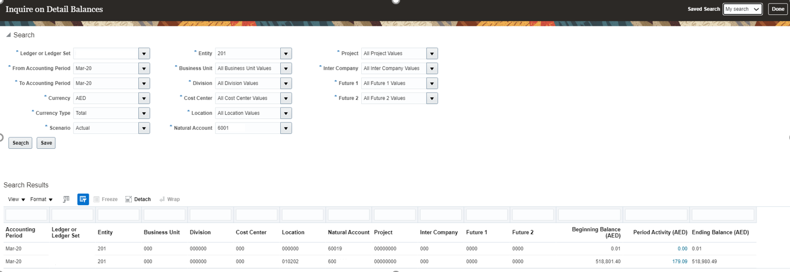The height and width of the screenshot is (272, 790).
Task: Toggle the Query By Example filter icon
Action: (x=83, y=199)
